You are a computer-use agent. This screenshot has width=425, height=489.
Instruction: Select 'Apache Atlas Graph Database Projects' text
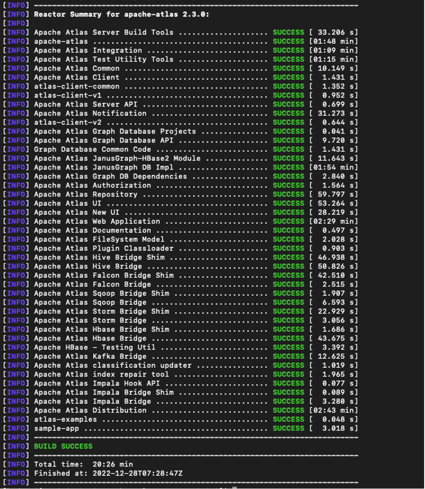coord(115,131)
